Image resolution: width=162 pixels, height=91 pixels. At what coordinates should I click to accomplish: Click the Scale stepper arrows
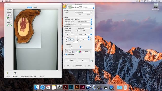click(x=79, y=42)
